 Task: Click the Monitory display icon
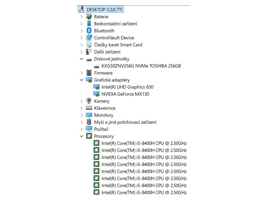tap(89, 115)
